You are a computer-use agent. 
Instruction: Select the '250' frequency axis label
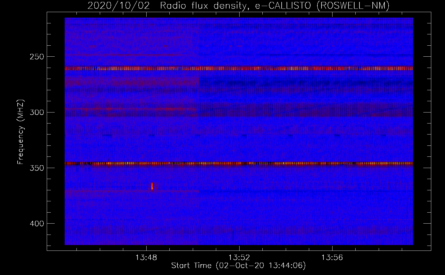pyautogui.click(x=36, y=57)
